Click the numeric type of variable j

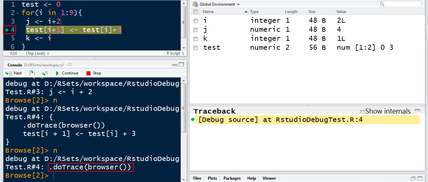(x=265, y=30)
